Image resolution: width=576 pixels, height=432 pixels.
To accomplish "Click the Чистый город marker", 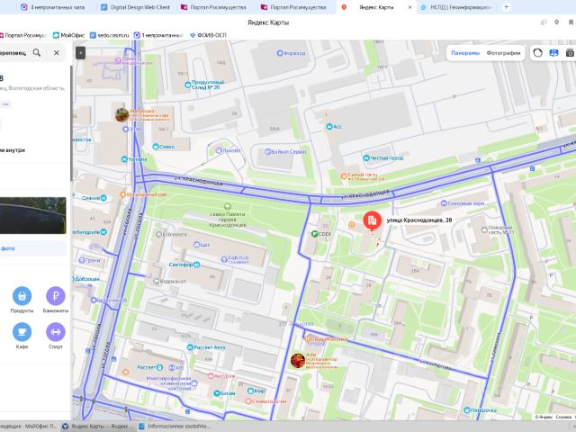I will tap(366, 158).
